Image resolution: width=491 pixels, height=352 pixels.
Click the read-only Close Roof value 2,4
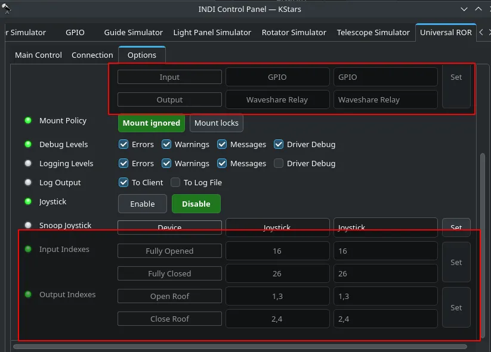click(277, 319)
